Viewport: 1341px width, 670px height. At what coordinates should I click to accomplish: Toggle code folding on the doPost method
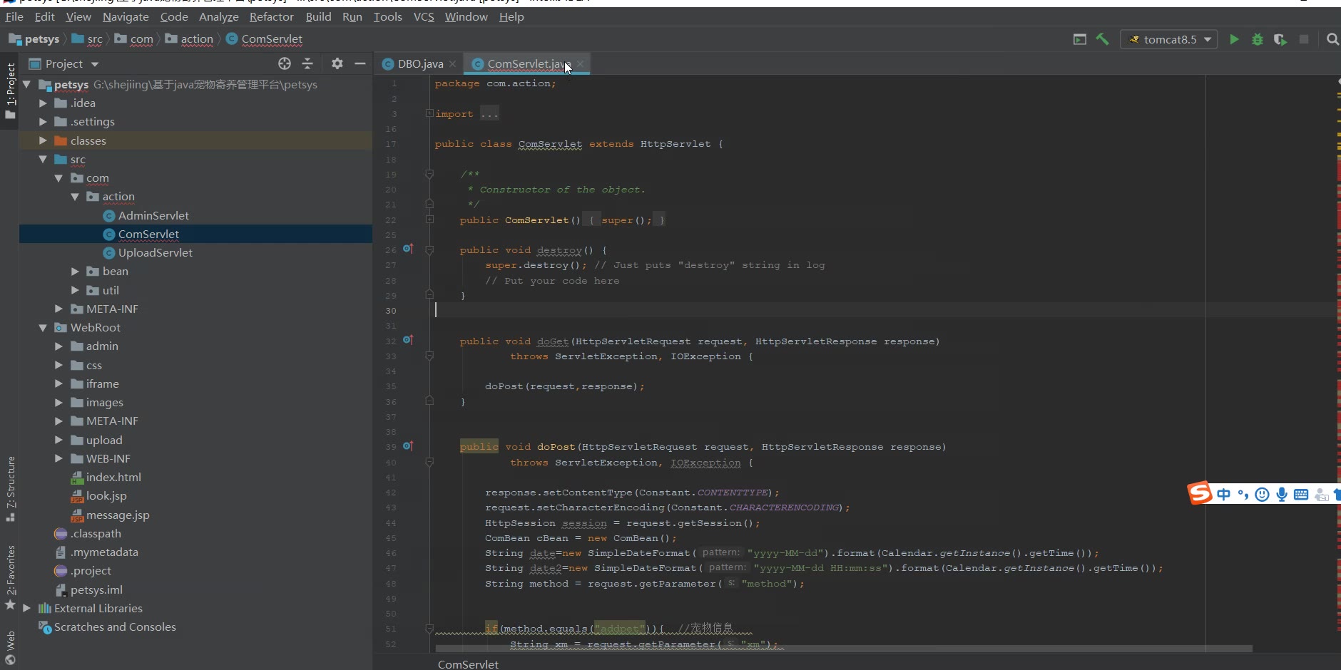429,462
